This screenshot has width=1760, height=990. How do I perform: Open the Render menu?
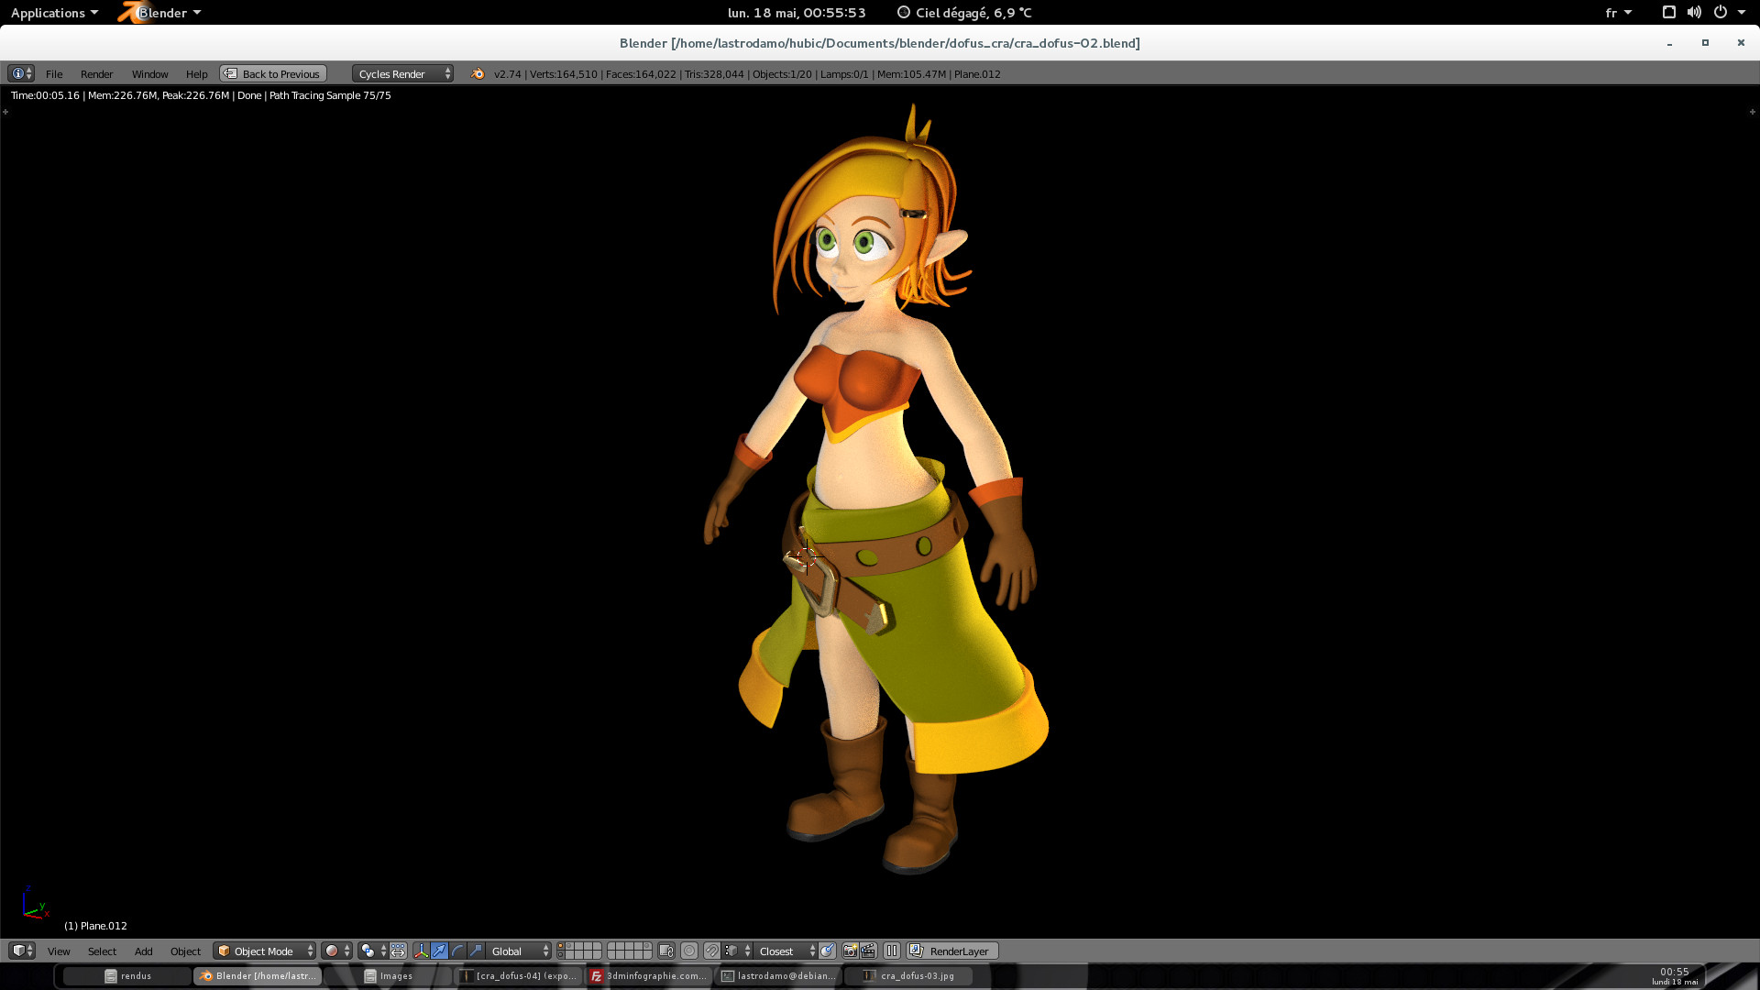pyautogui.click(x=96, y=73)
